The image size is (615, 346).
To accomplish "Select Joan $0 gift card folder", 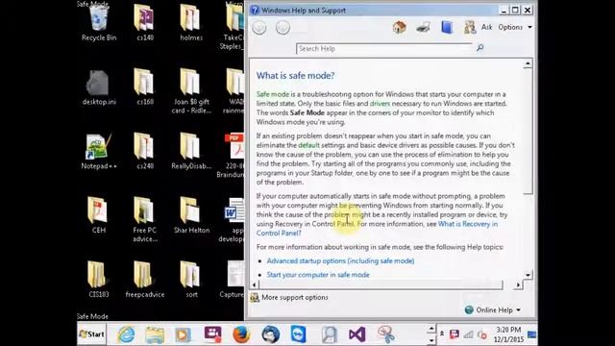I will tap(191, 91).
